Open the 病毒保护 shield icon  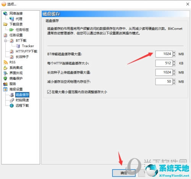[x=5, y=78]
